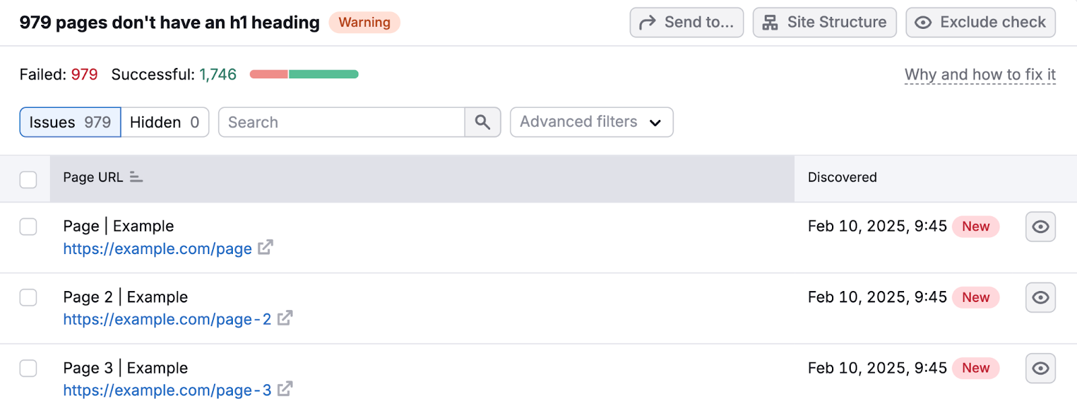Image resolution: width=1077 pixels, height=413 pixels.
Task: Open the Send to... menu
Action: (x=685, y=22)
